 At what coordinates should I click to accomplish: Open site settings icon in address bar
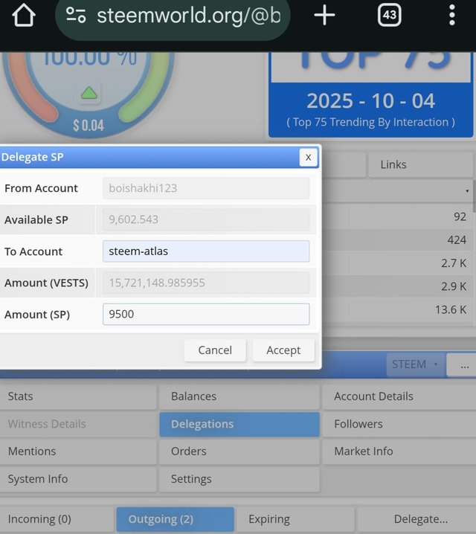pos(76,16)
